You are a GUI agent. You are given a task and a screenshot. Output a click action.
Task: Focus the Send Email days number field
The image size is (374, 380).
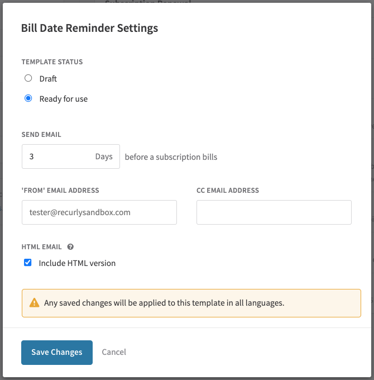pos(71,156)
